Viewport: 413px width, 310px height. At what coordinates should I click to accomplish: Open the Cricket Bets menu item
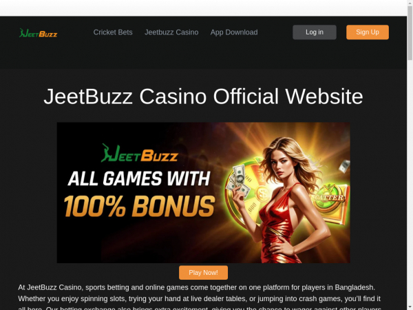click(113, 32)
